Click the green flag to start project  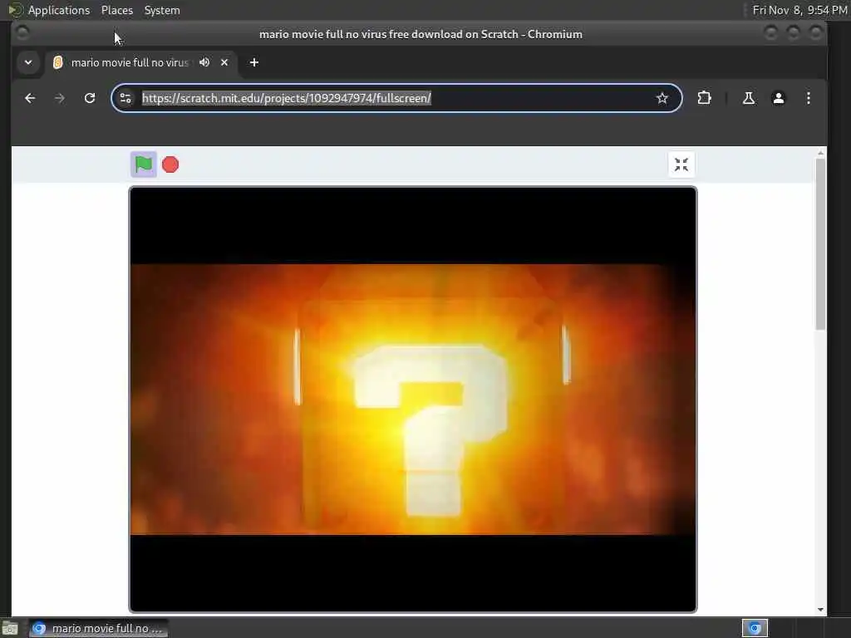143,164
